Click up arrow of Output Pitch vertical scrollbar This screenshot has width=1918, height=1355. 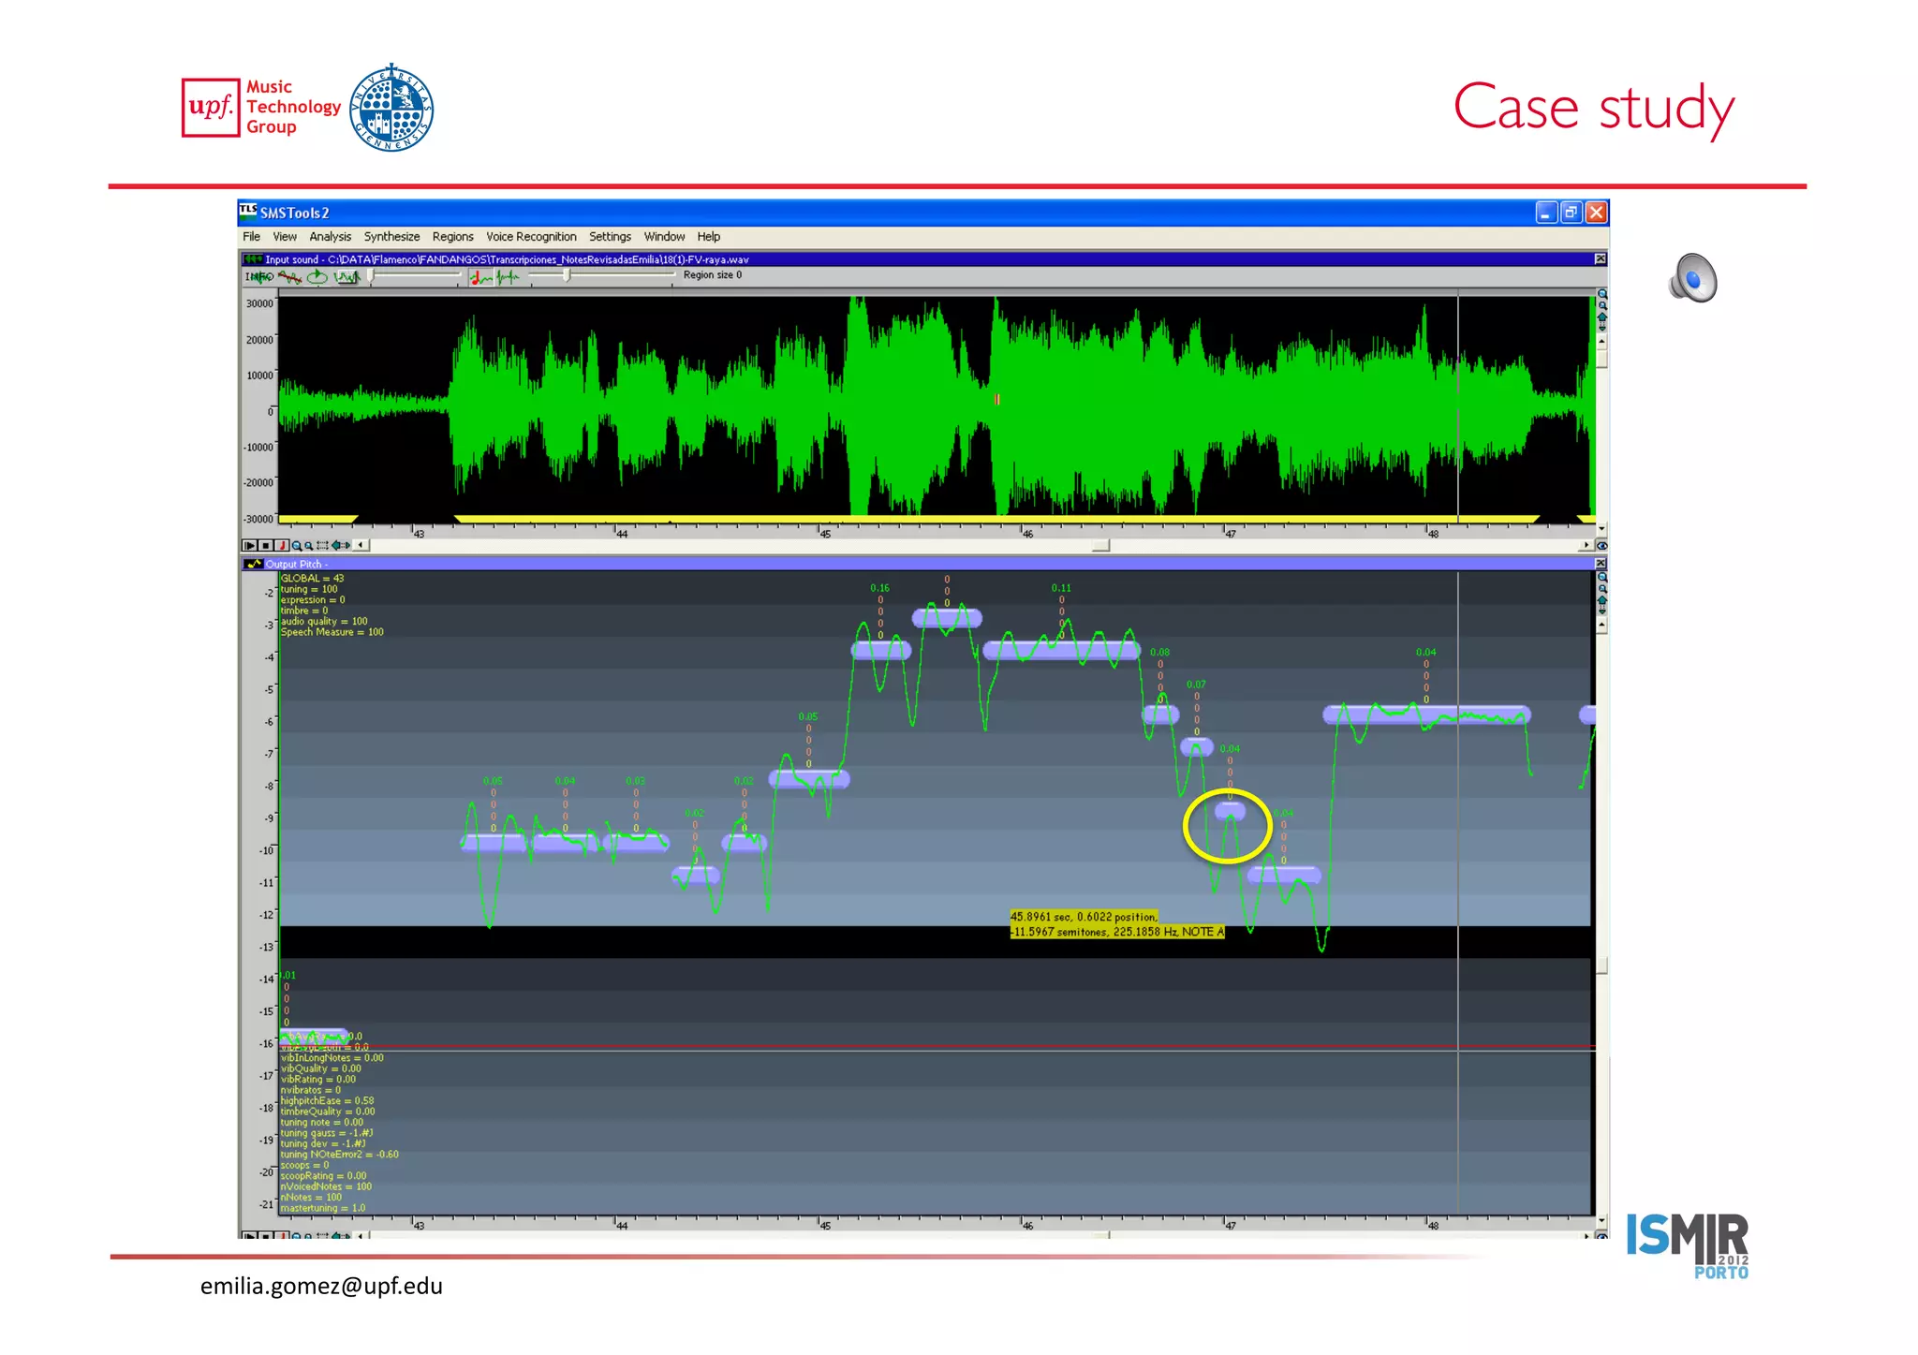point(1602,625)
